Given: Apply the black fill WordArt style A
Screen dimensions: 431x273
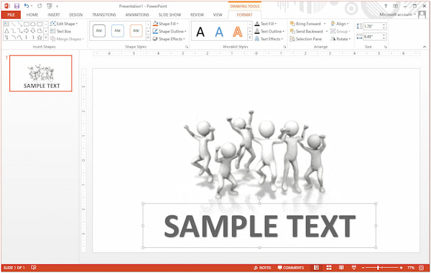Looking at the screenshot, I should click(200, 32).
